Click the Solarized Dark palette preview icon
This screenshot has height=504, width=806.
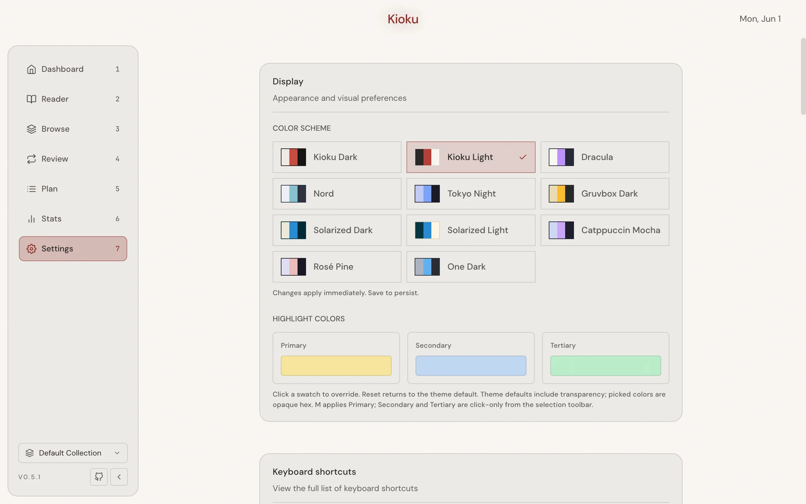pos(293,230)
